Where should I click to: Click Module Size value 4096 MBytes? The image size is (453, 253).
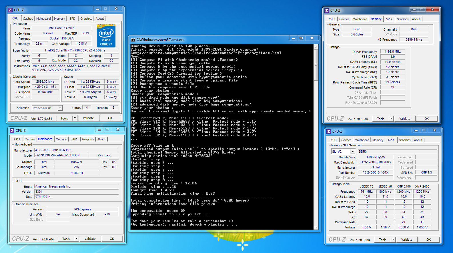tap(376, 157)
